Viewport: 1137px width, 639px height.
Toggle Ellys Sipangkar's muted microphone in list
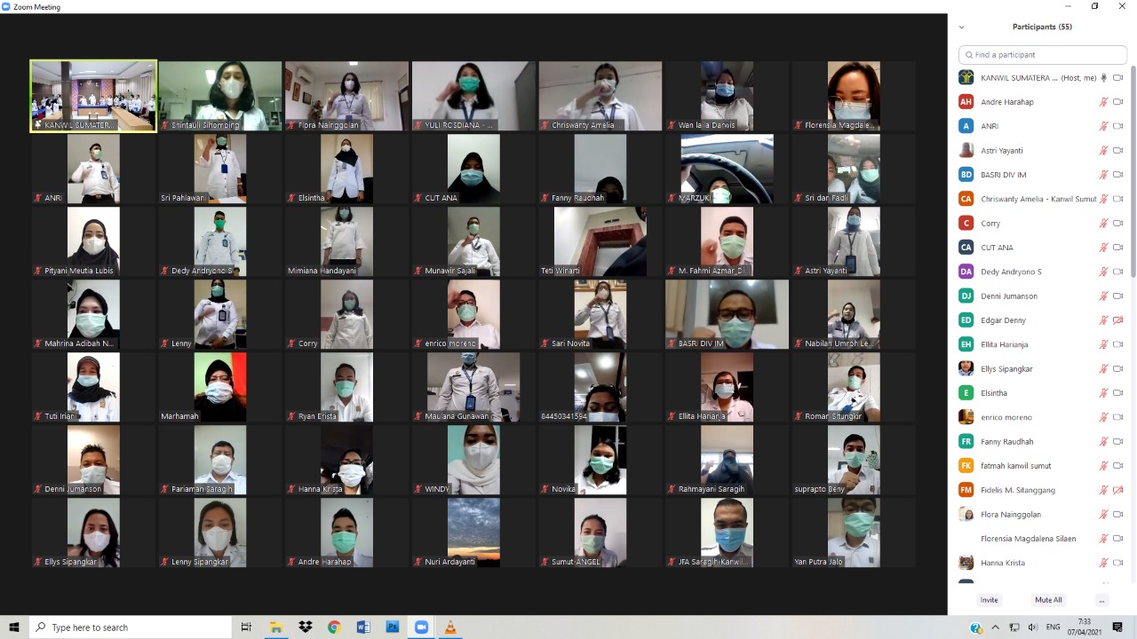tap(1103, 368)
